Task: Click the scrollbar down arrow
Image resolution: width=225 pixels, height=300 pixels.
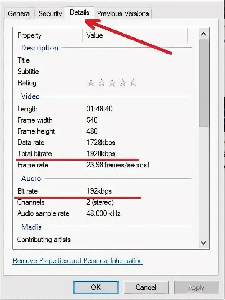Action: click(x=204, y=243)
